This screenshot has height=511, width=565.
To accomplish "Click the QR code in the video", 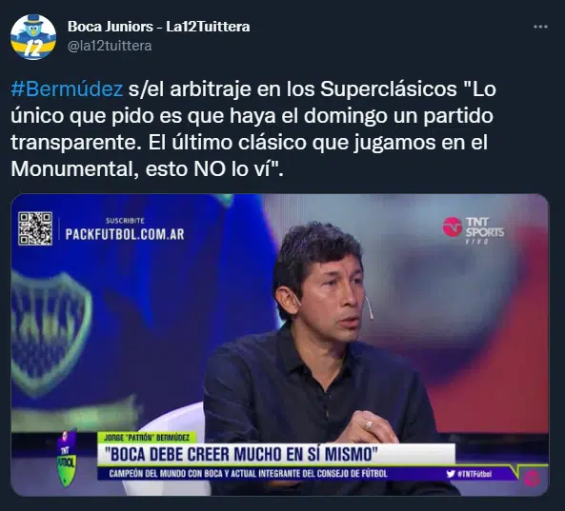I will point(35,228).
